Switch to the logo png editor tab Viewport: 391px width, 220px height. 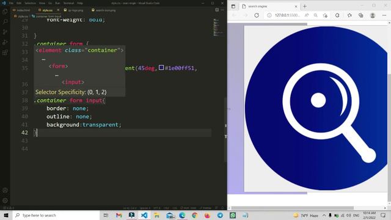point(73,10)
